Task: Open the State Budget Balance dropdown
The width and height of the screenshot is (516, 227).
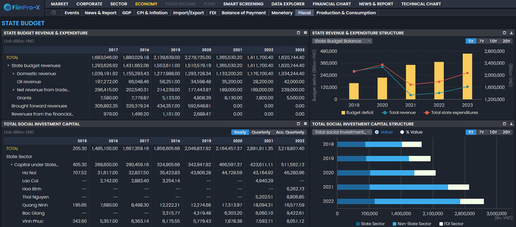Action: 342,41
